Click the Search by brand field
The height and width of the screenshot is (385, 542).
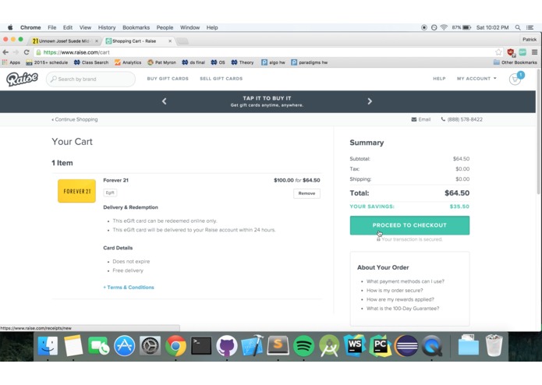pyautogui.click(x=90, y=79)
